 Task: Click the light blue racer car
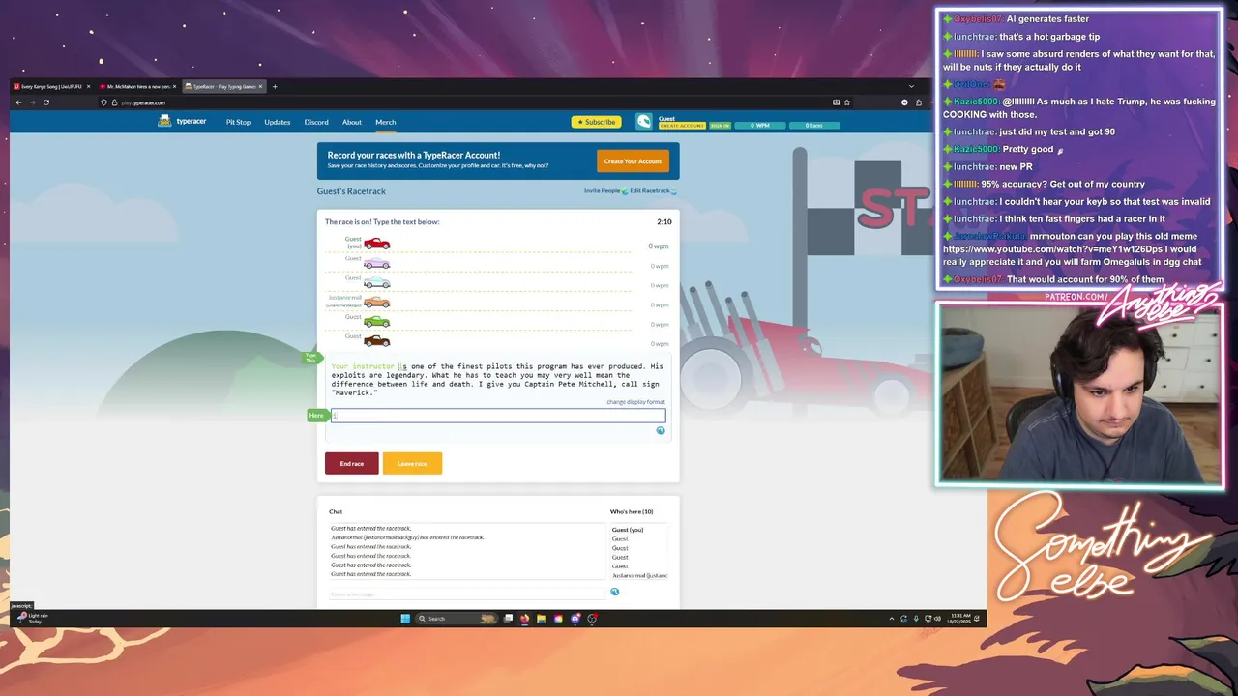pos(376,282)
